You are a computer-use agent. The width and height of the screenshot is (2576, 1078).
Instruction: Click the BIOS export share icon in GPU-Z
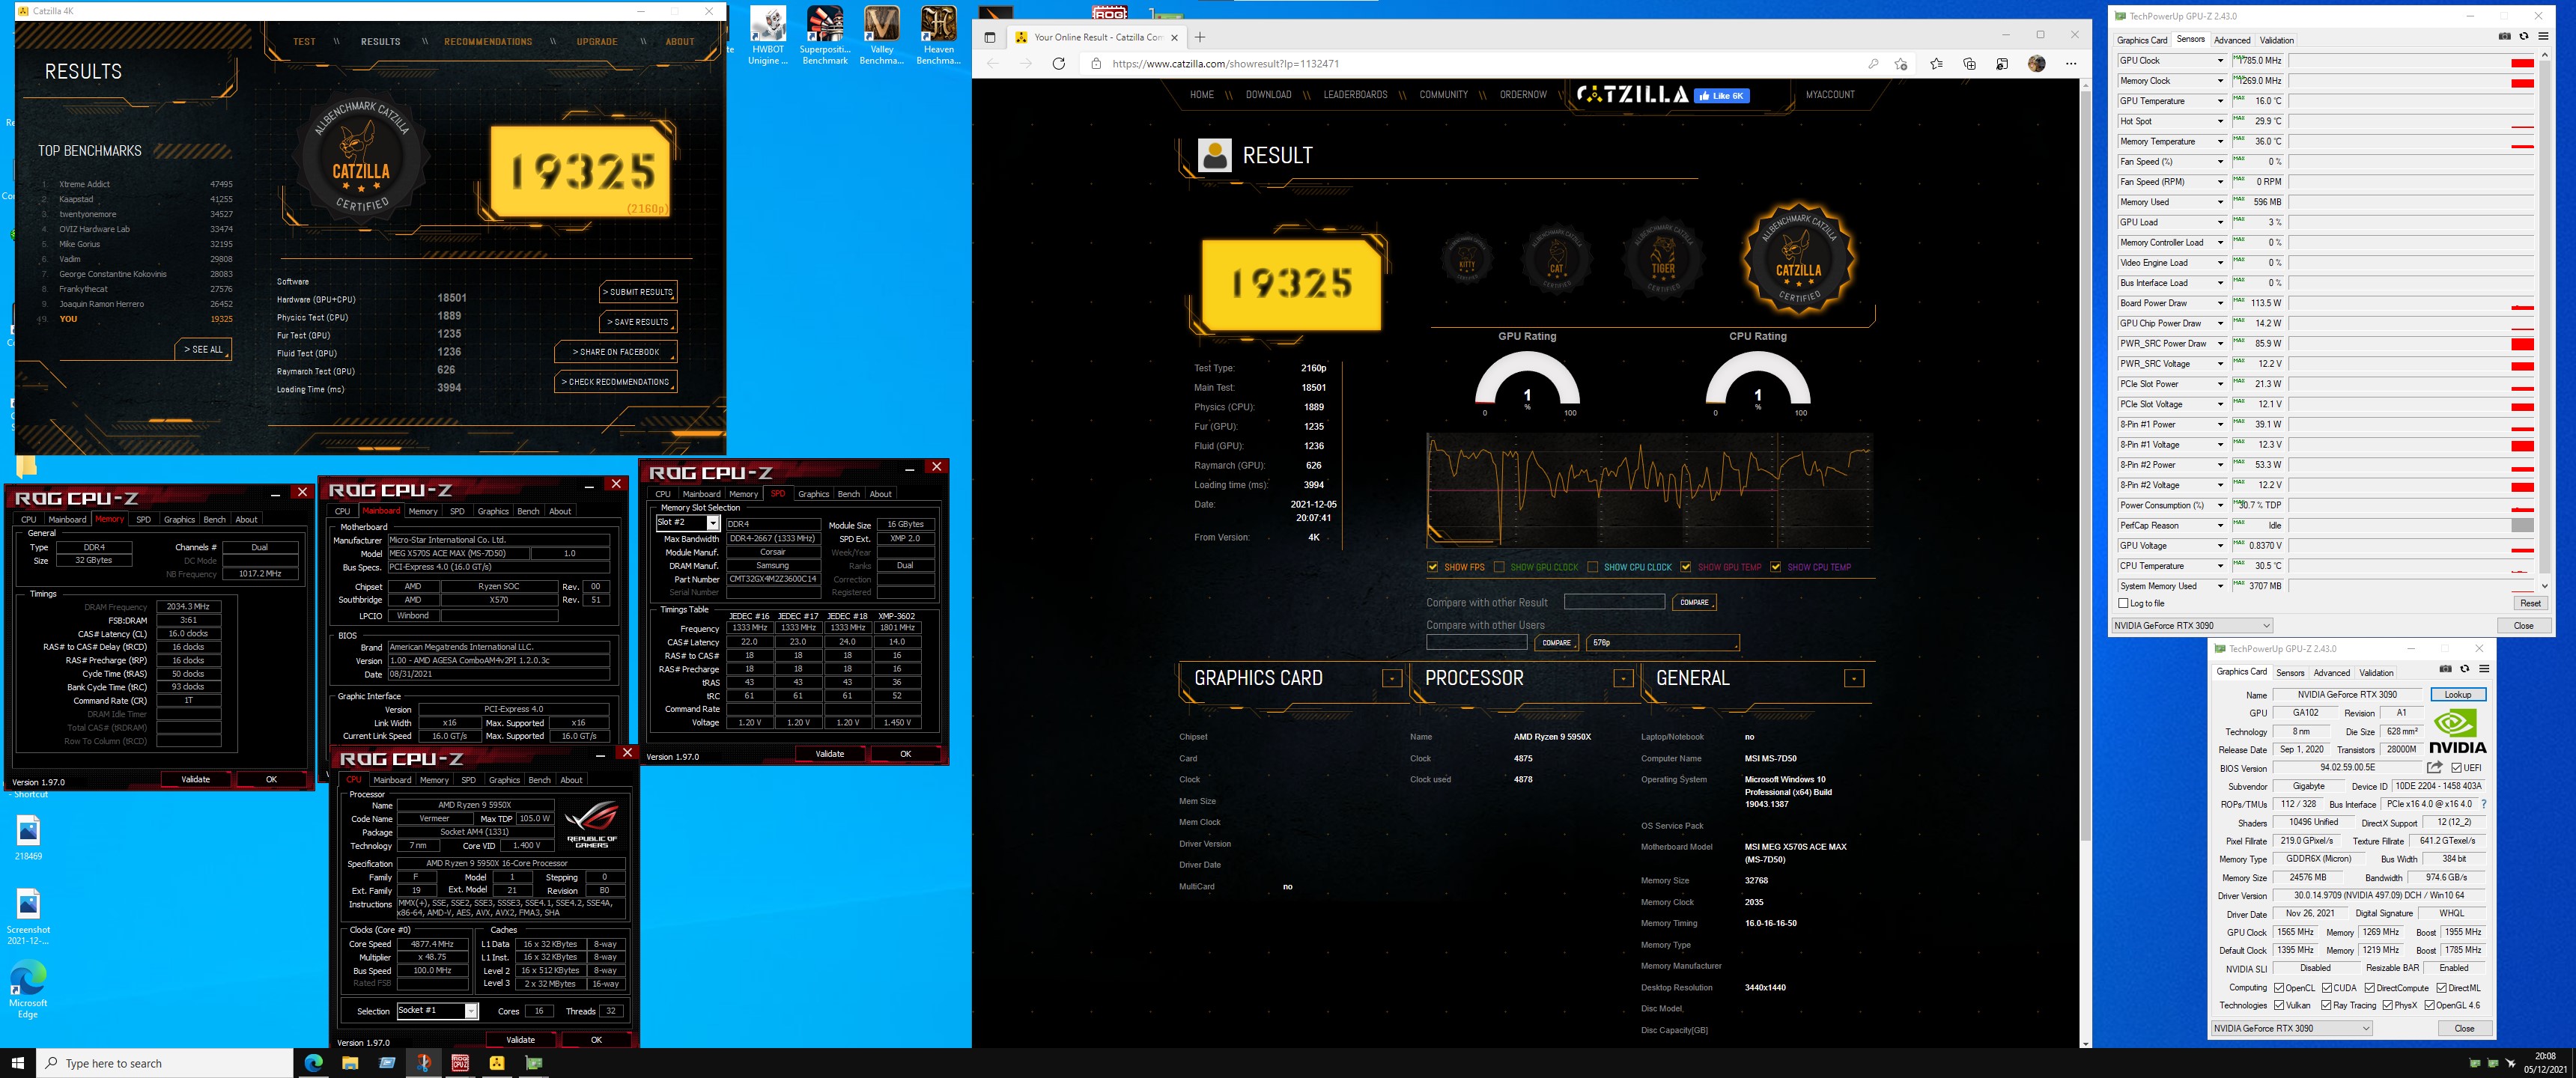pyautogui.click(x=2434, y=767)
